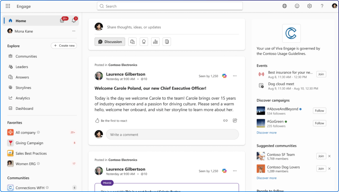Open the notifications bell
This screenshot has height=192, width=339.
coord(74,21)
